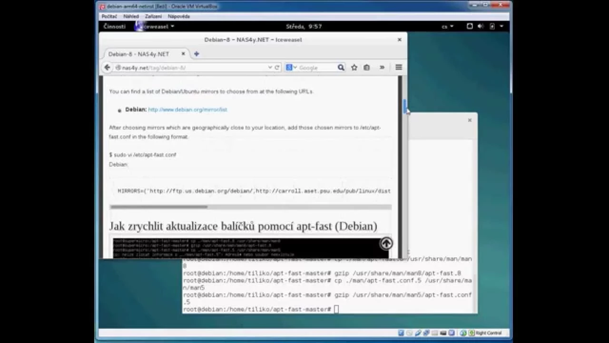This screenshot has width=609, height=343.
Task: Open the Zařízení menu in VirtualBox
Action: 153,16
